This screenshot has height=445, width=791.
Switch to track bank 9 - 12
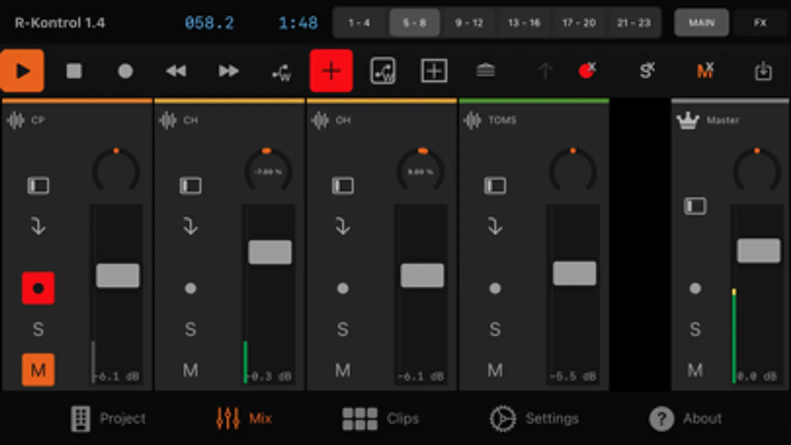coord(469,23)
